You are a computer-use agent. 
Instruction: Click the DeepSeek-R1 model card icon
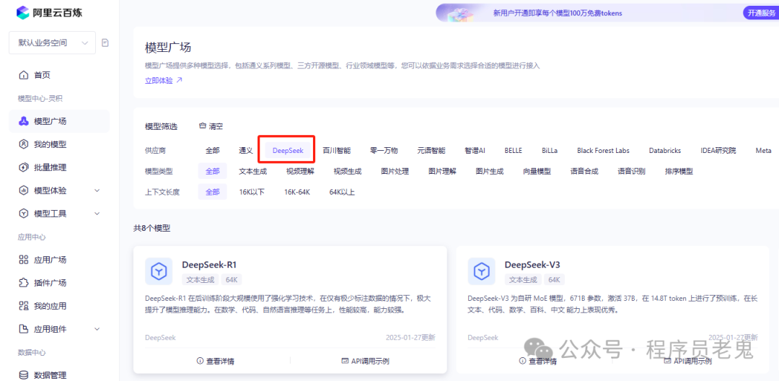(159, 271)
